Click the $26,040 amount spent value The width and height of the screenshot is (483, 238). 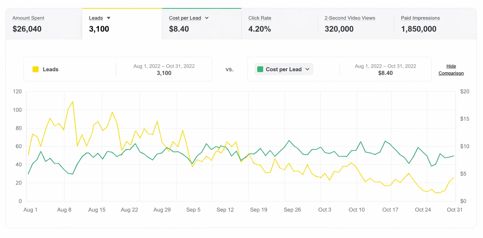tap(27, 29)
